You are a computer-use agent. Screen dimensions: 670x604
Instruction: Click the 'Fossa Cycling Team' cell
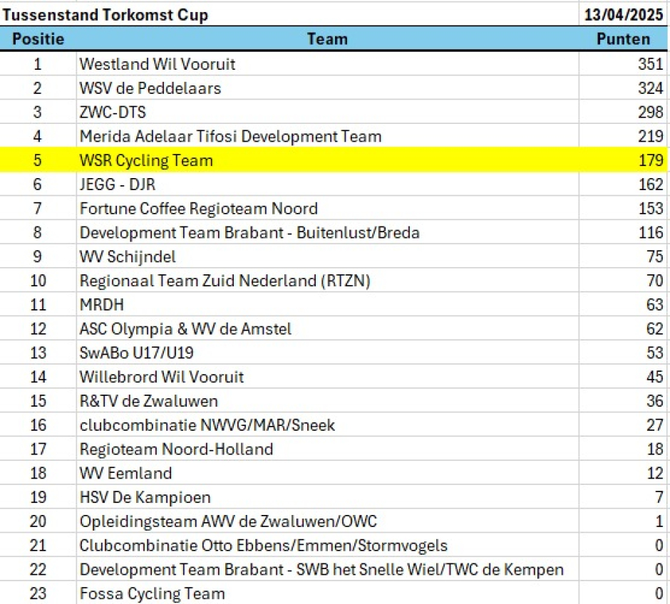153,593
